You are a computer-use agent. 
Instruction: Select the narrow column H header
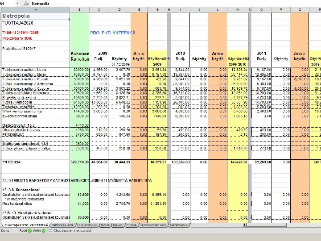169,10
